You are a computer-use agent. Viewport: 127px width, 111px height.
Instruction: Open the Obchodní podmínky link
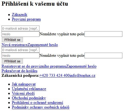[x=29, y=98]
